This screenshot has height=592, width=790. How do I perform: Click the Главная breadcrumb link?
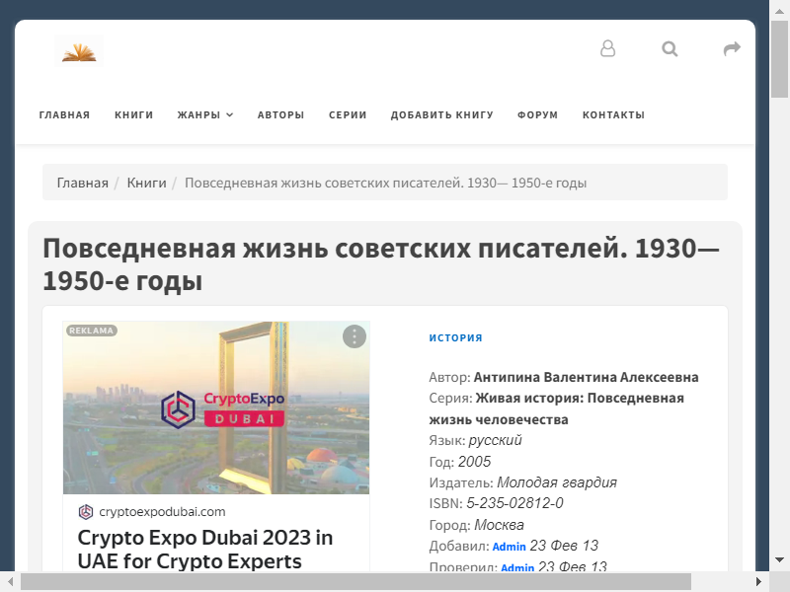83,183
